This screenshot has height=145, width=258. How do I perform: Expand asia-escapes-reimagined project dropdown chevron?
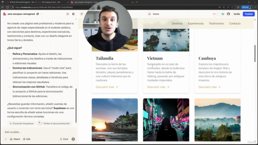click(x=42, y=14)
